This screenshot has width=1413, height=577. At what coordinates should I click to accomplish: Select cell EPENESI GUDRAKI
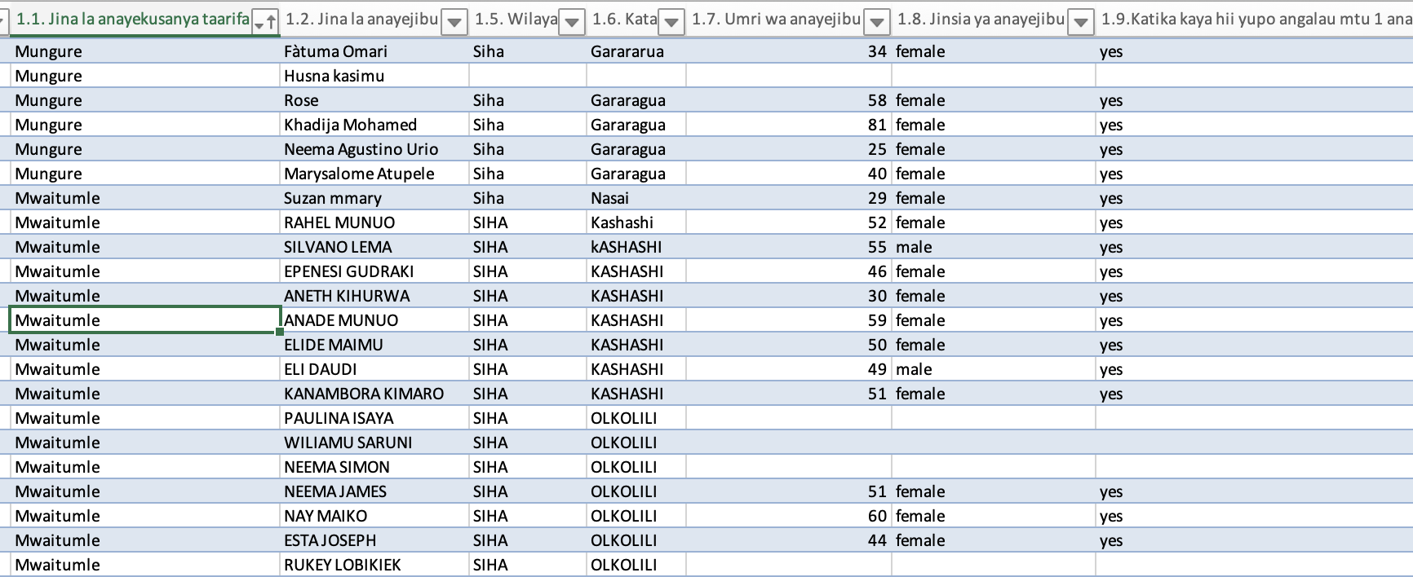coord(375,271)
